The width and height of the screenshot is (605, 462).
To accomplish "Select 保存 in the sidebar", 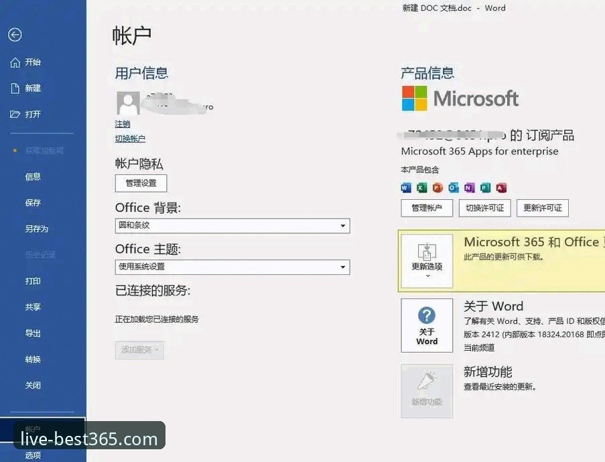I will 33,203.
